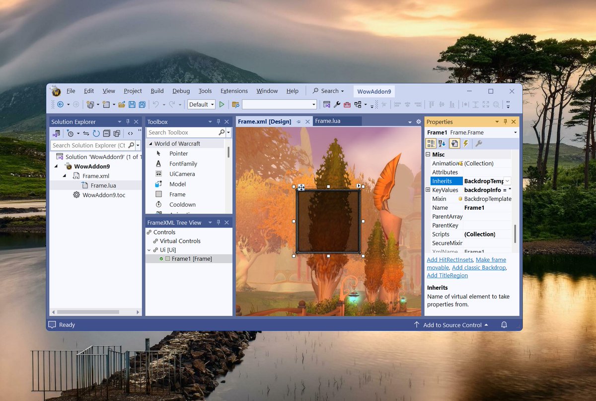Click the Properties Alphabetical sort icon
Viewport: 596px width, 401px height.
pos(442,144)
